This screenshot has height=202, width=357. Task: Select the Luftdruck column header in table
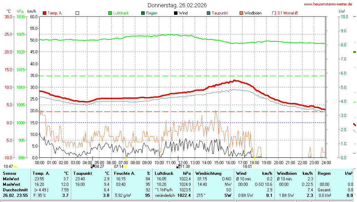pyautogui.click(x=164, y=173)
